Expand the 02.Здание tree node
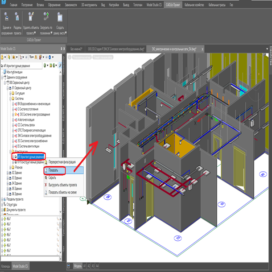Image resolution: width=272 pixels, height=272 pixels. (8, 173)
